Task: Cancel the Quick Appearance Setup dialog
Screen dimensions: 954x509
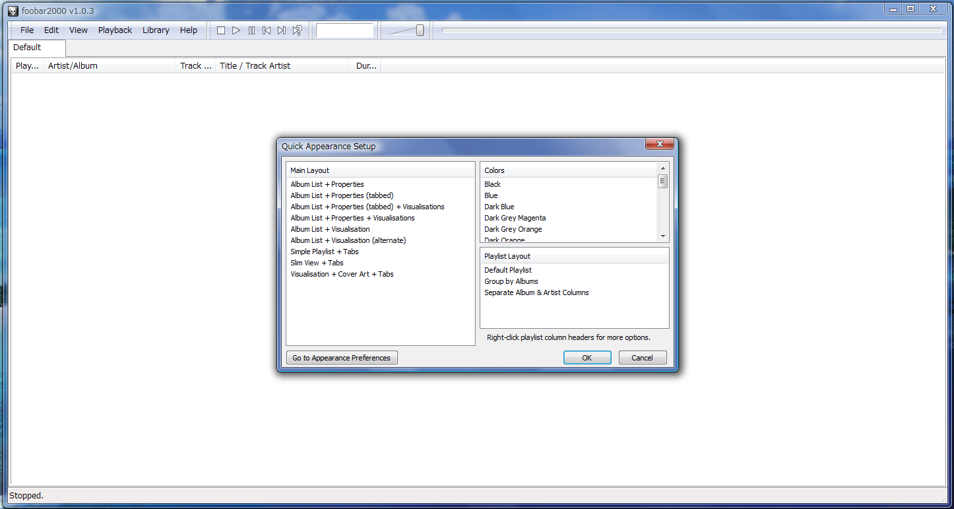Action: [643, 358]
